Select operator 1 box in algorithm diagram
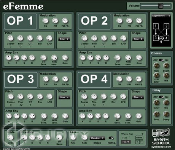 pyautogui.click(x=156, y=26)
